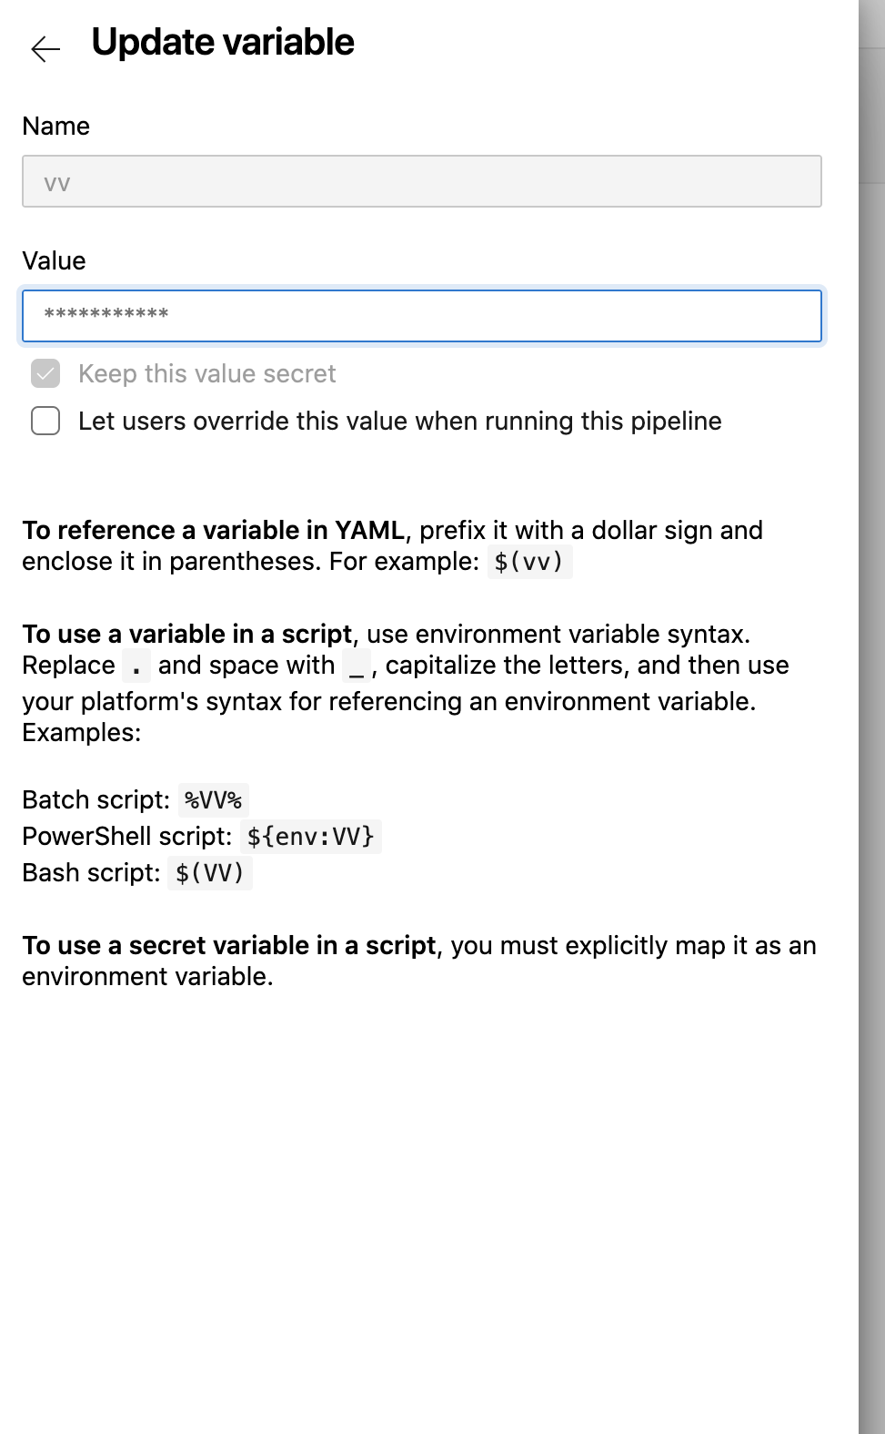Click the Update variable panel title
The image size is (885, 1434).
click(x=221, y=42)
